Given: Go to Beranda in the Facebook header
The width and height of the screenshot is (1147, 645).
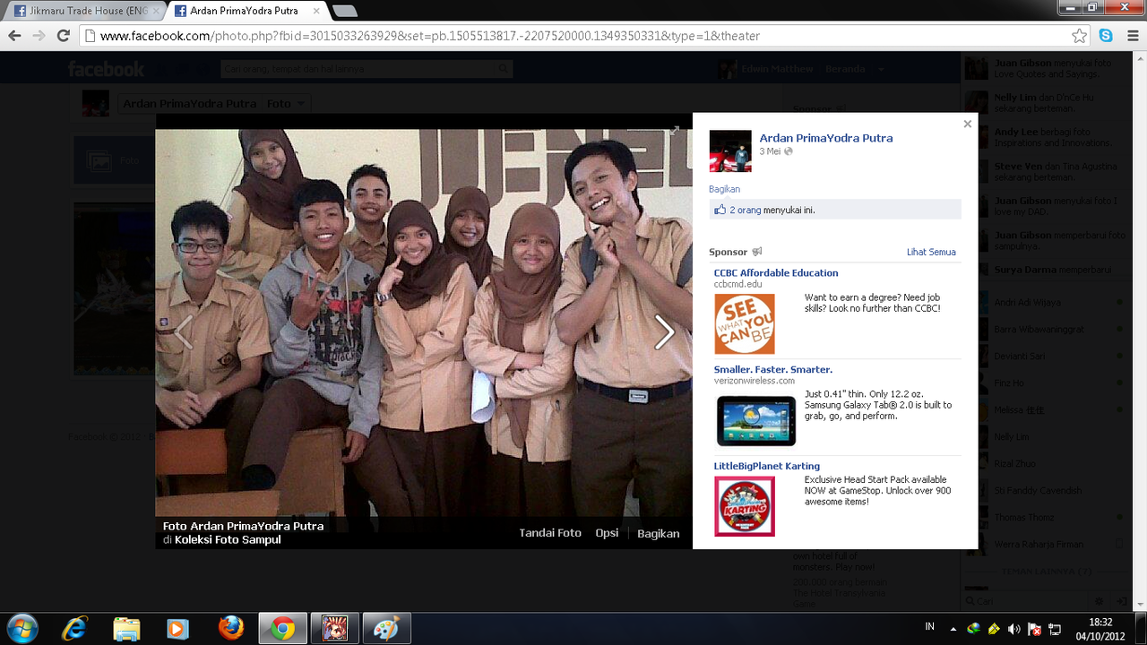Looking at the screenshot, I should coord(845,69).
